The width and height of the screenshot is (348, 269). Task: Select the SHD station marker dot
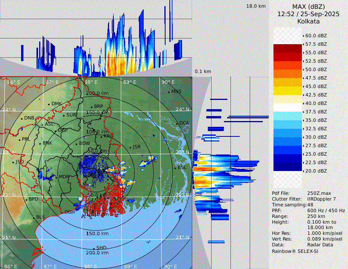94,248
